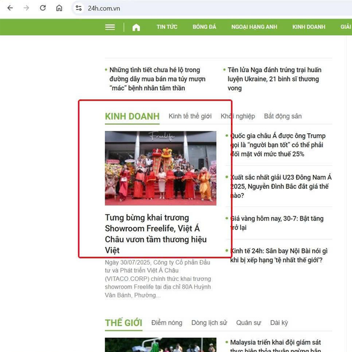Open the hamburger menu in green navbar
This screenshot has width=352, height=352.
(x=110, y=27)
